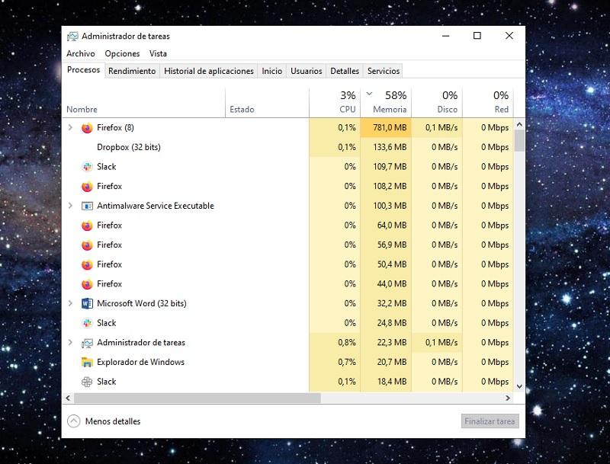This screenshot has height=464, width=610.
Task: Click the 32,2 MB memory cell
Action: pyautogui.click(x=386, y=303)
